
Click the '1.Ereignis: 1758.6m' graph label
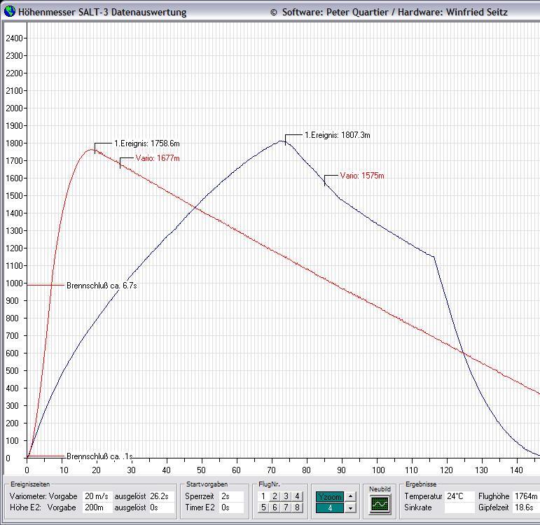(x=147, y=143)
